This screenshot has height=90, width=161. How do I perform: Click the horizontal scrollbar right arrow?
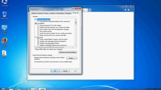click(73, 47)
